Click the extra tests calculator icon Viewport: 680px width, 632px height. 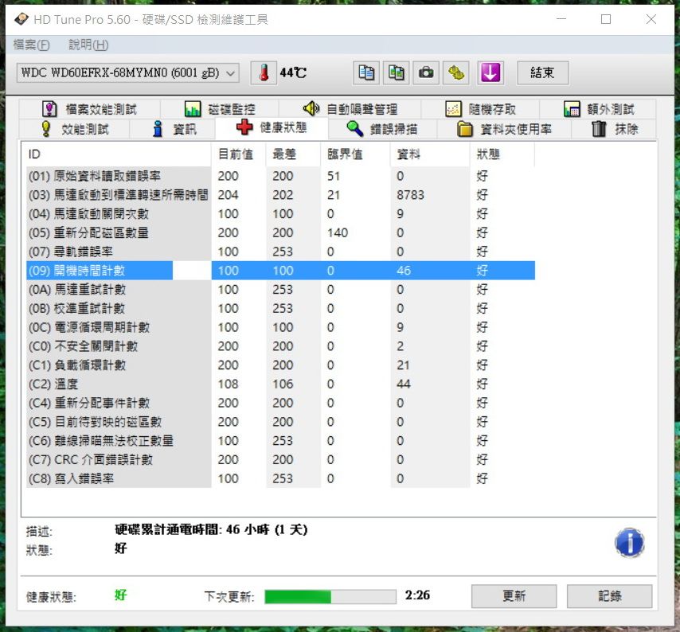[572, 109]
